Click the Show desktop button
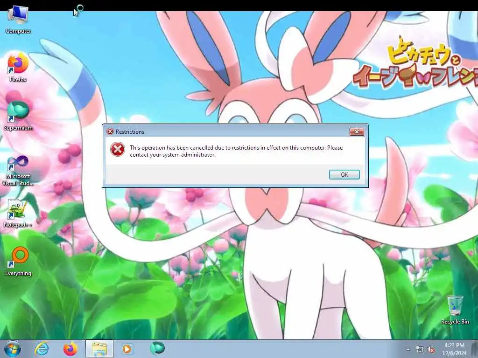This screenshot has width=478, height=358. [475, 349]
